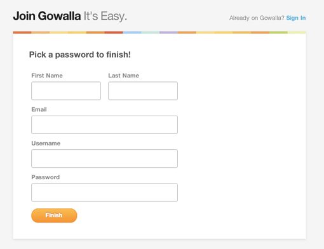324x249 pixels.
Task: Select the Email text box
Action: 104,124
